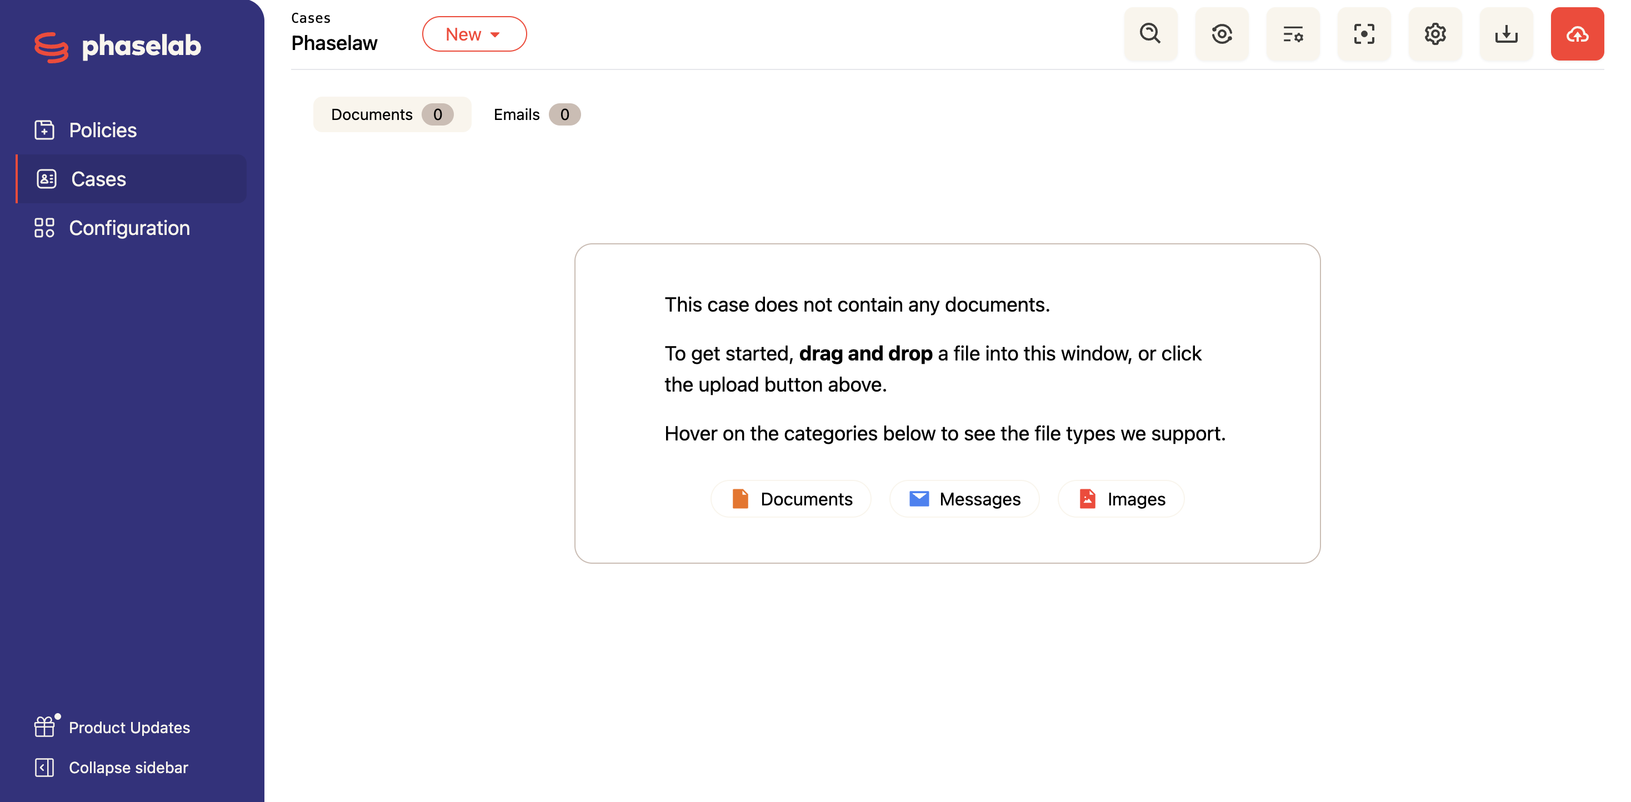Click the bold 'drag and drop' text
The image size is (1631, 802).
tap(865, 353)
